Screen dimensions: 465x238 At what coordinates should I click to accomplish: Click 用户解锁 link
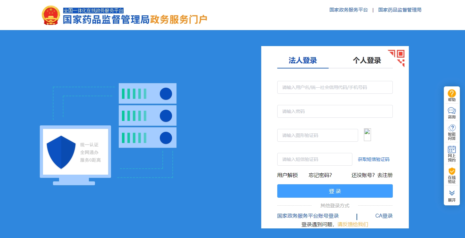coord(288,175)
